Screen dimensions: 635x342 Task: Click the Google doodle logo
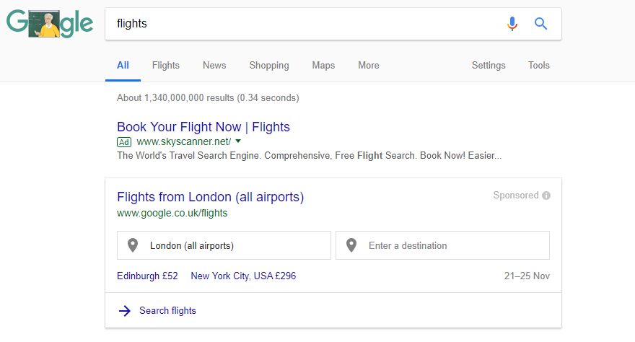coord(50,24)
